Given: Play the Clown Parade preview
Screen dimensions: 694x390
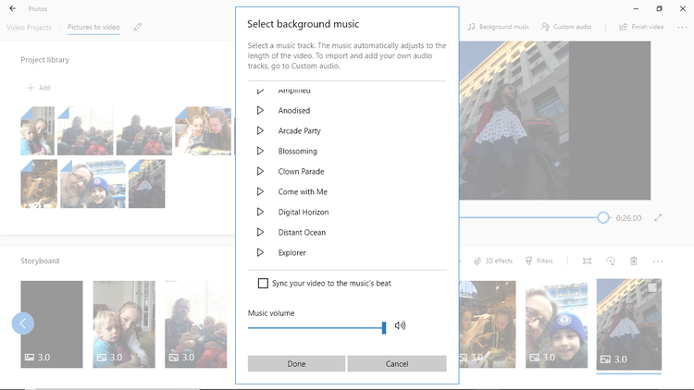Looking at the screenshot, I should tap(260, 172).
